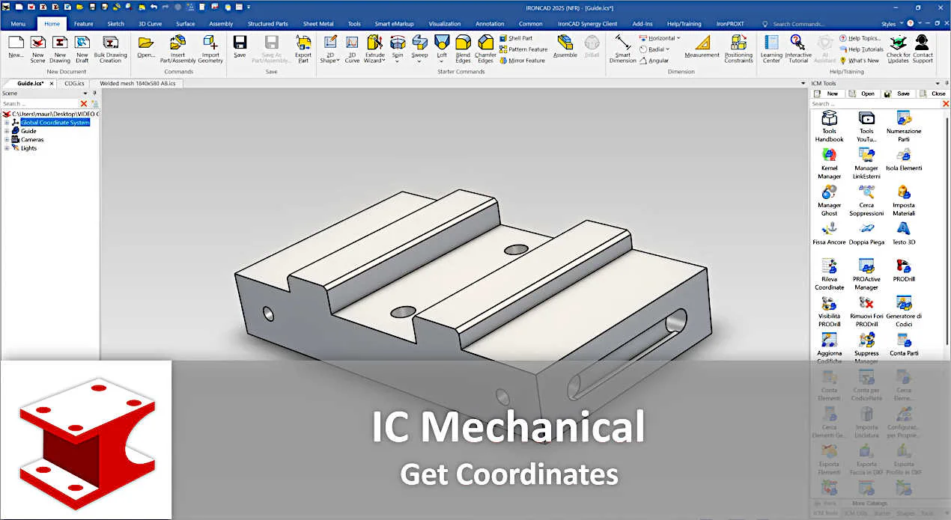Viewport: 951px width, 520px height.
Task: Expand the Global Coordinate System node
Action: click(7, 123)
